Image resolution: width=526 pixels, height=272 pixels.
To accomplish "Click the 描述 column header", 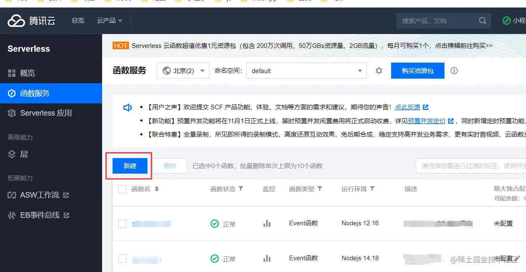I will coord(411,189).
